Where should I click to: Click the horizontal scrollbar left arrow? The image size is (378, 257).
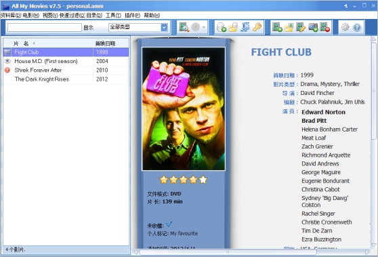tap(135, 252)
